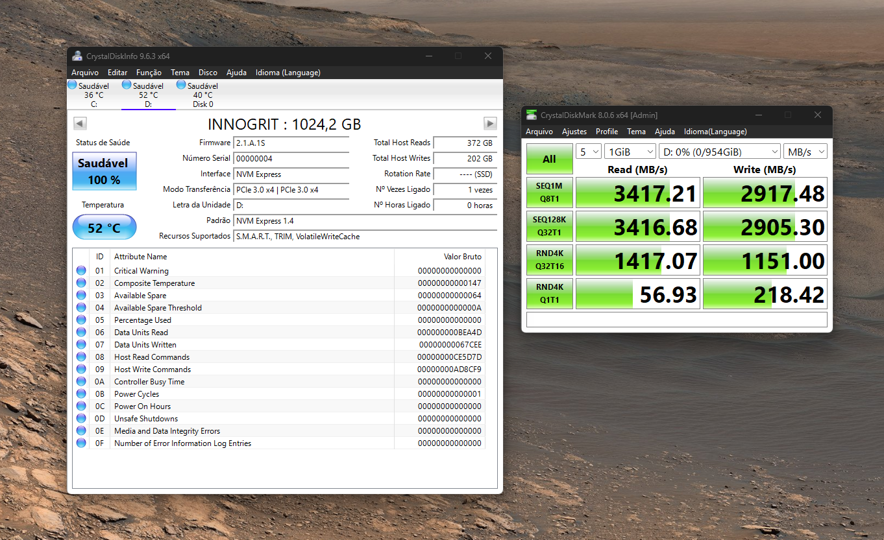The width and height of the screenshot is (884, 540).
Task: Click the CrystalDiskMark title bar app icon
Action: (x=532, y=115)
